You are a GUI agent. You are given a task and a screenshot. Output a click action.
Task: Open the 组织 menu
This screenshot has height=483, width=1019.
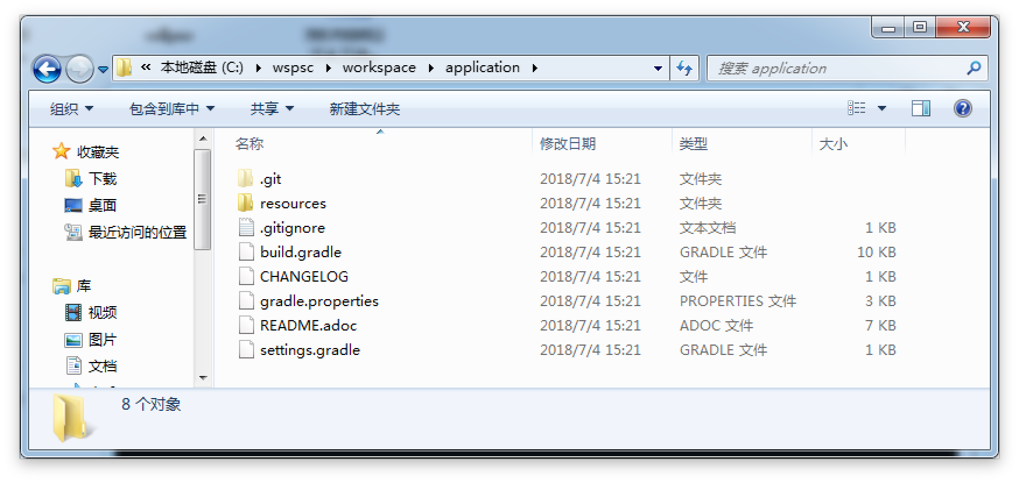click(71, 109)
